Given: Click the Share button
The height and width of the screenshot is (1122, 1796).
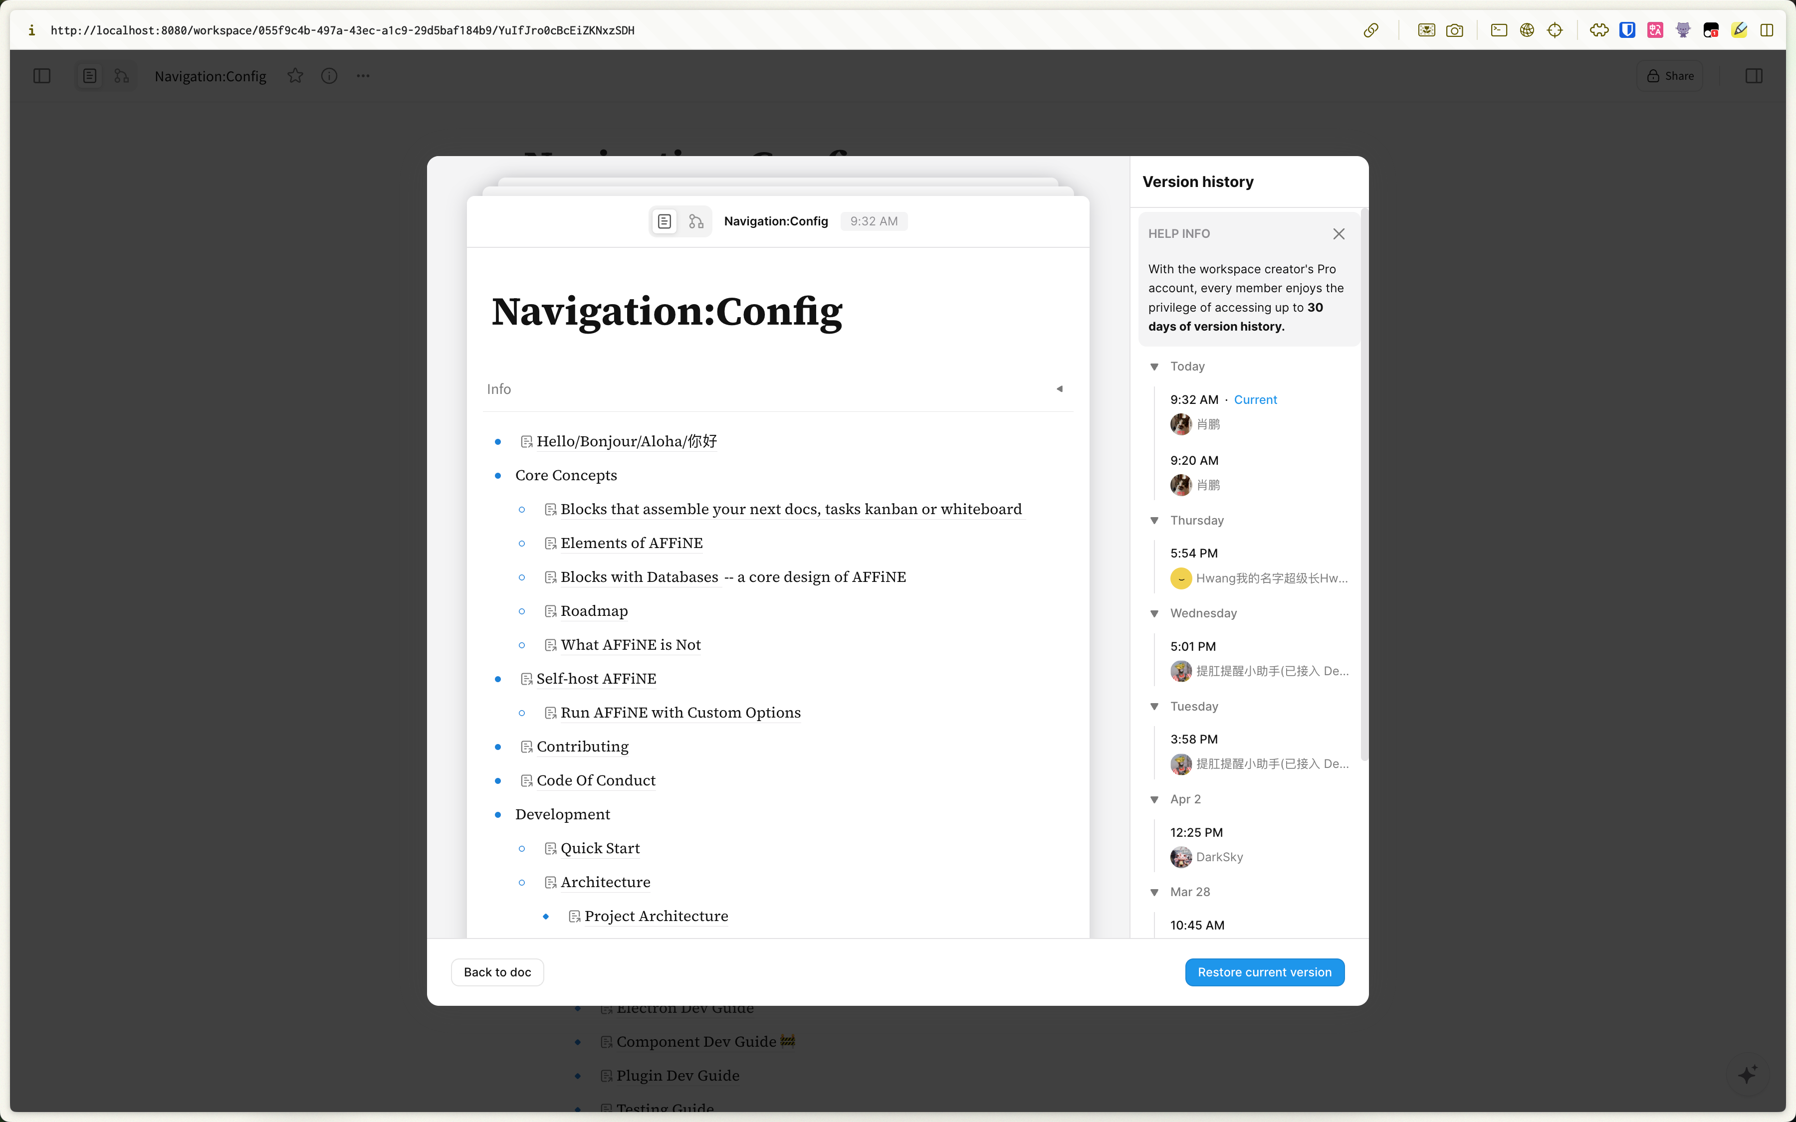Looking at the screenshot, I should pyautogui.click(x=1670, y=76).
